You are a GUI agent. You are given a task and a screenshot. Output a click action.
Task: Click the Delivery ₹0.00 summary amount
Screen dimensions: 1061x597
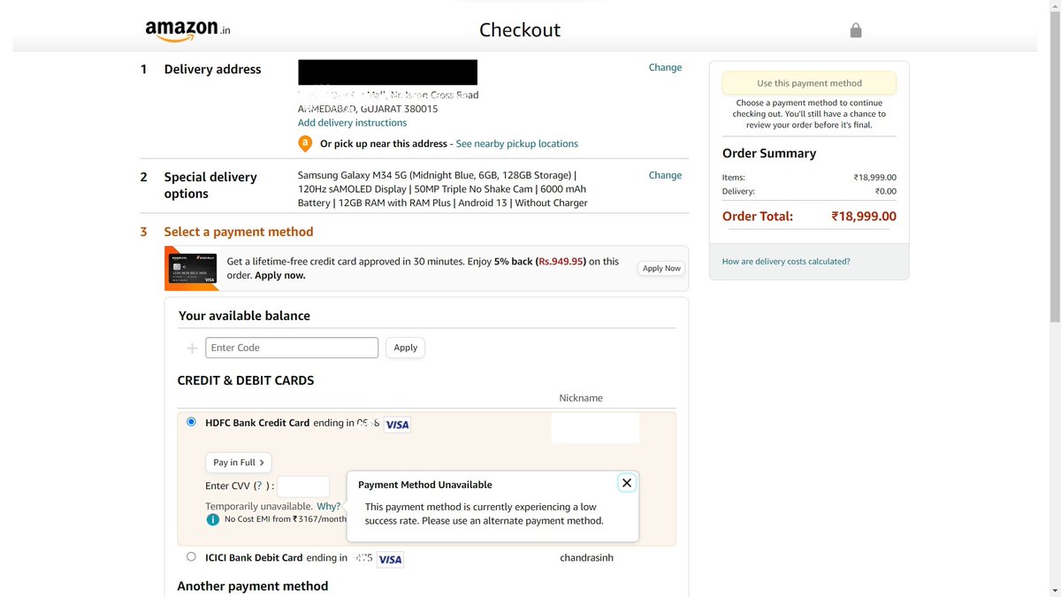point(886,191)
